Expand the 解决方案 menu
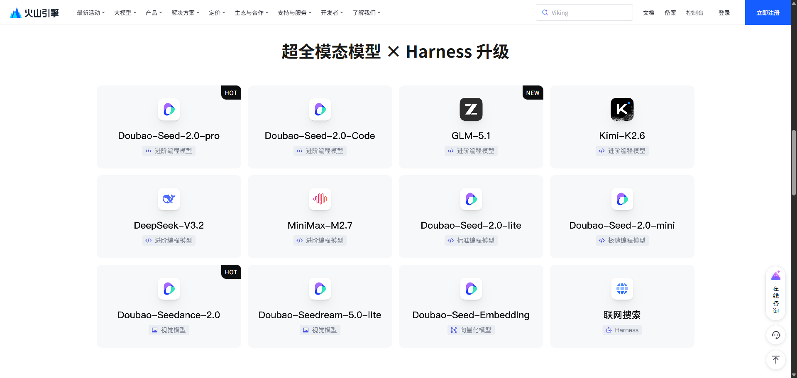 pyautogui.click(x=185, y=13)
